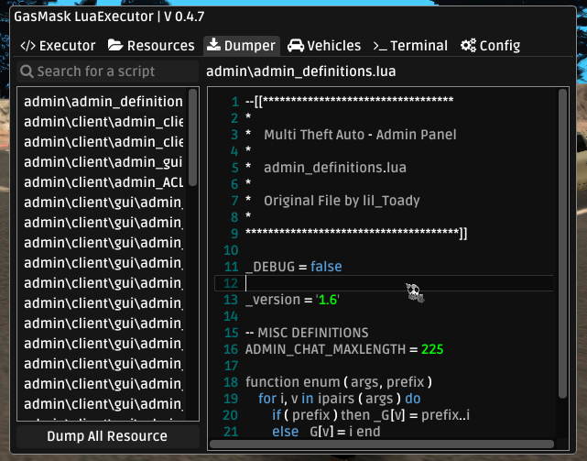This screenshot has width=587, height=461.
Task: Focus the Search for a script field
Action: coord(108,71)
